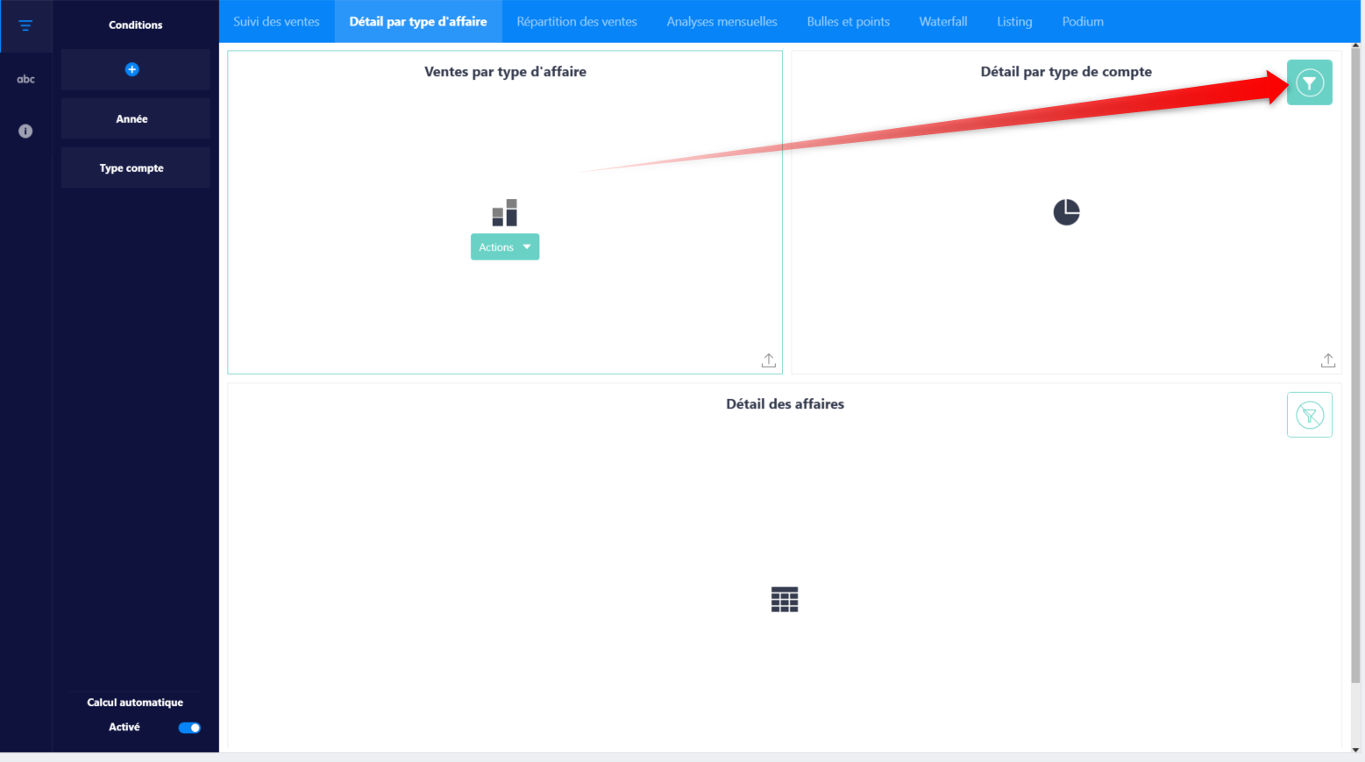Export the Détail par type de compte chart
1365x762 pixels.
tap(1327, 360)
